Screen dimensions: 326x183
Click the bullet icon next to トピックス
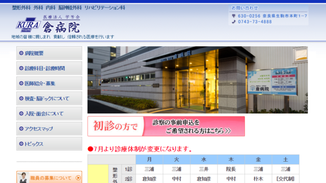point(21,143)
